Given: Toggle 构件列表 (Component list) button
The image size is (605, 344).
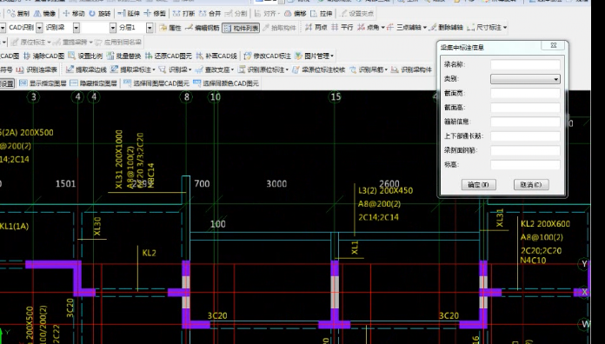Looking at the screenshot, I should tap(241, 28).
